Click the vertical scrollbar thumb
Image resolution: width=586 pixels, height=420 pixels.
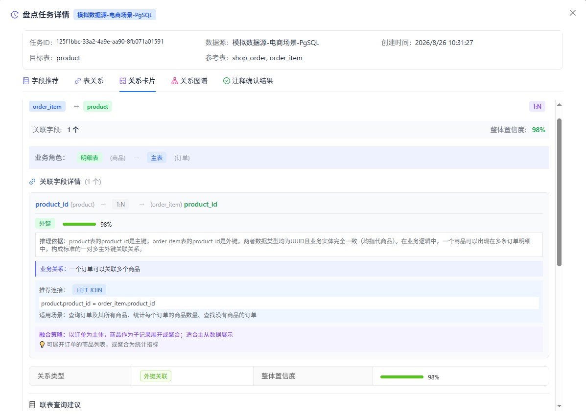point(559,192)
